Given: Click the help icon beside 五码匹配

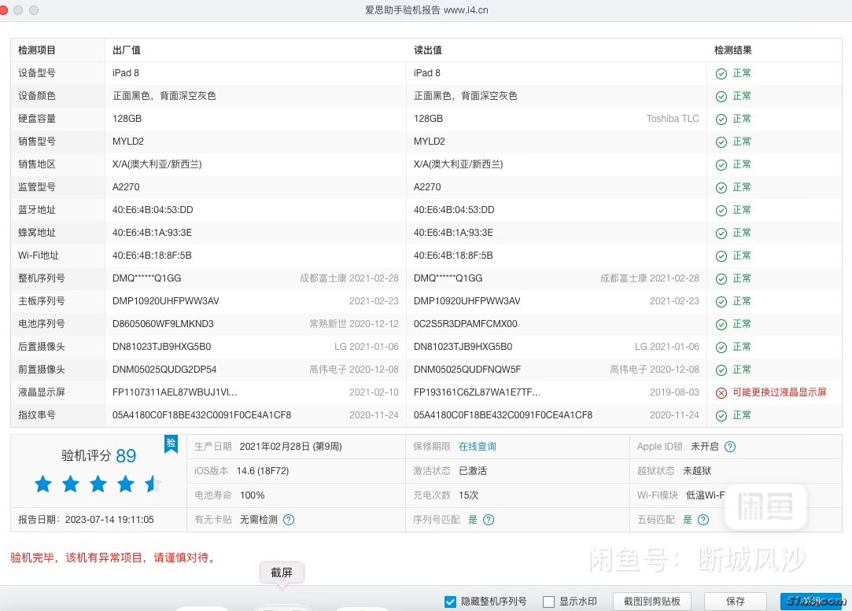Looking at the screenshot, I should click(703, 520).
